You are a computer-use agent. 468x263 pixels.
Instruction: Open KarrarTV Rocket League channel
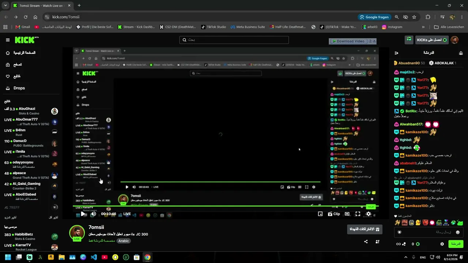[31, 247]
